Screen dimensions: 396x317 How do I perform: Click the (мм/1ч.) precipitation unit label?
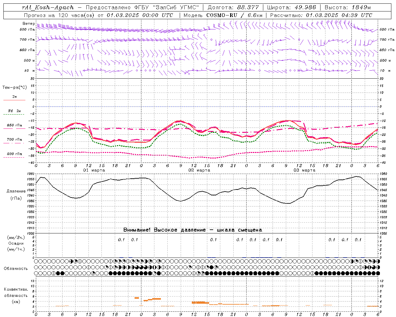[x=16, y=249]
